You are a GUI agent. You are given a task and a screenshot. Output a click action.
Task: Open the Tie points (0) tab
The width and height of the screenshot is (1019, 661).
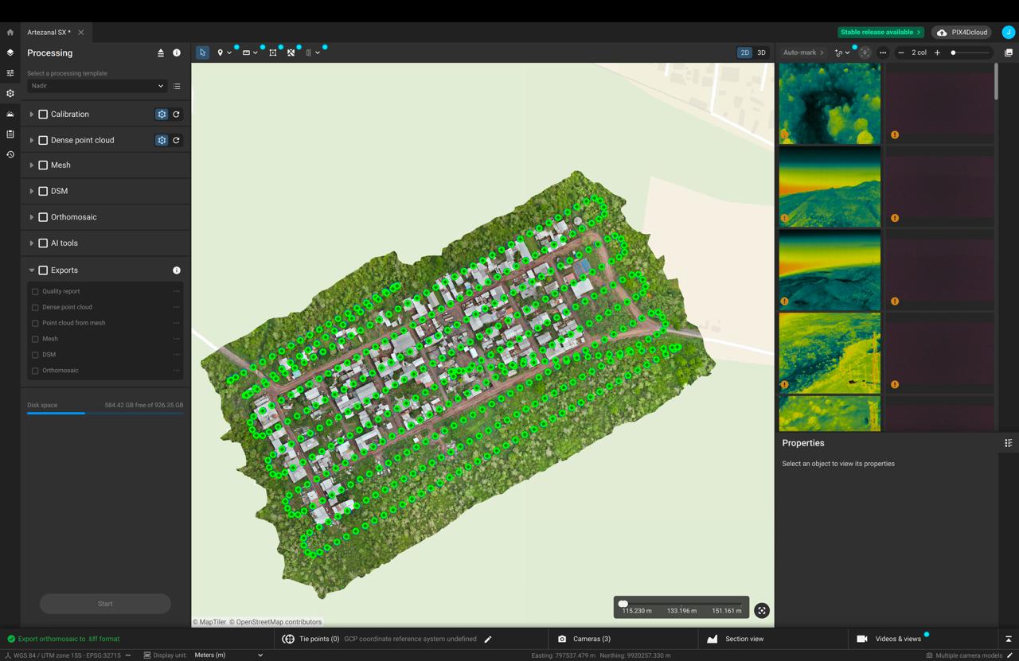(310, 639)
